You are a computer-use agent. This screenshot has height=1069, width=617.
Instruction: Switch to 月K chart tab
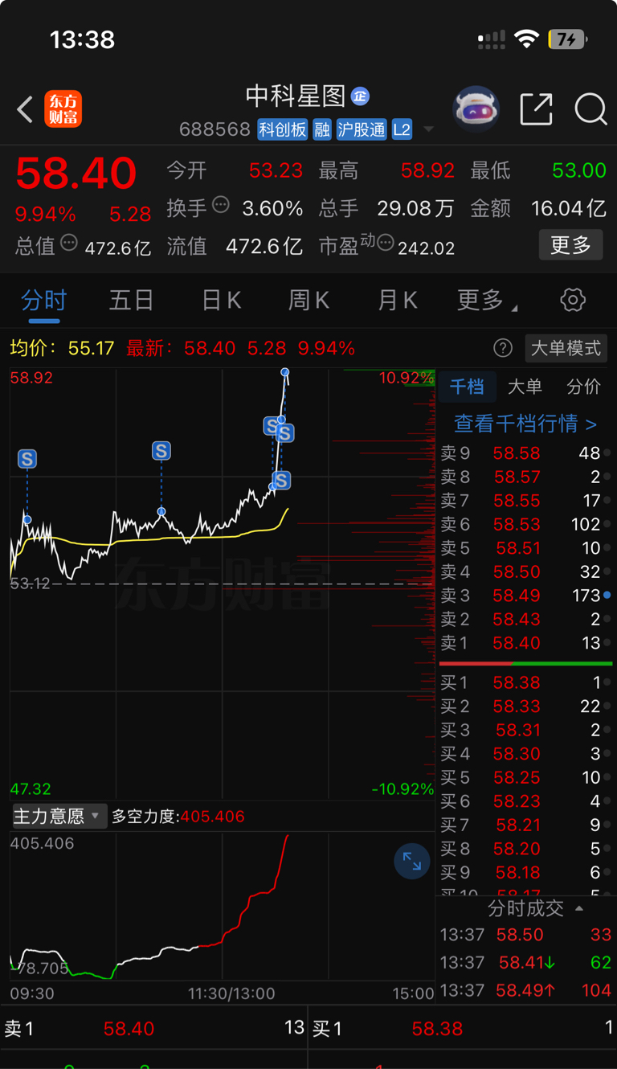click(x=397, y=301)
